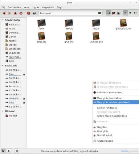Choose Kicsinyítés in context menu
The height and width of the screenshot is (154, 139).
click(116, 131)
